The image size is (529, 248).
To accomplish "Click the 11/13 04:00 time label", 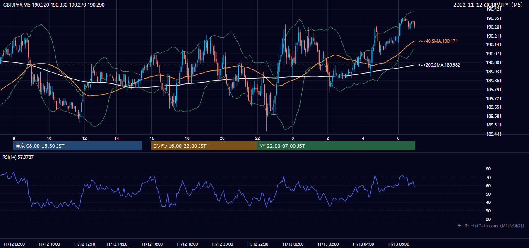I will pos(363,244).
